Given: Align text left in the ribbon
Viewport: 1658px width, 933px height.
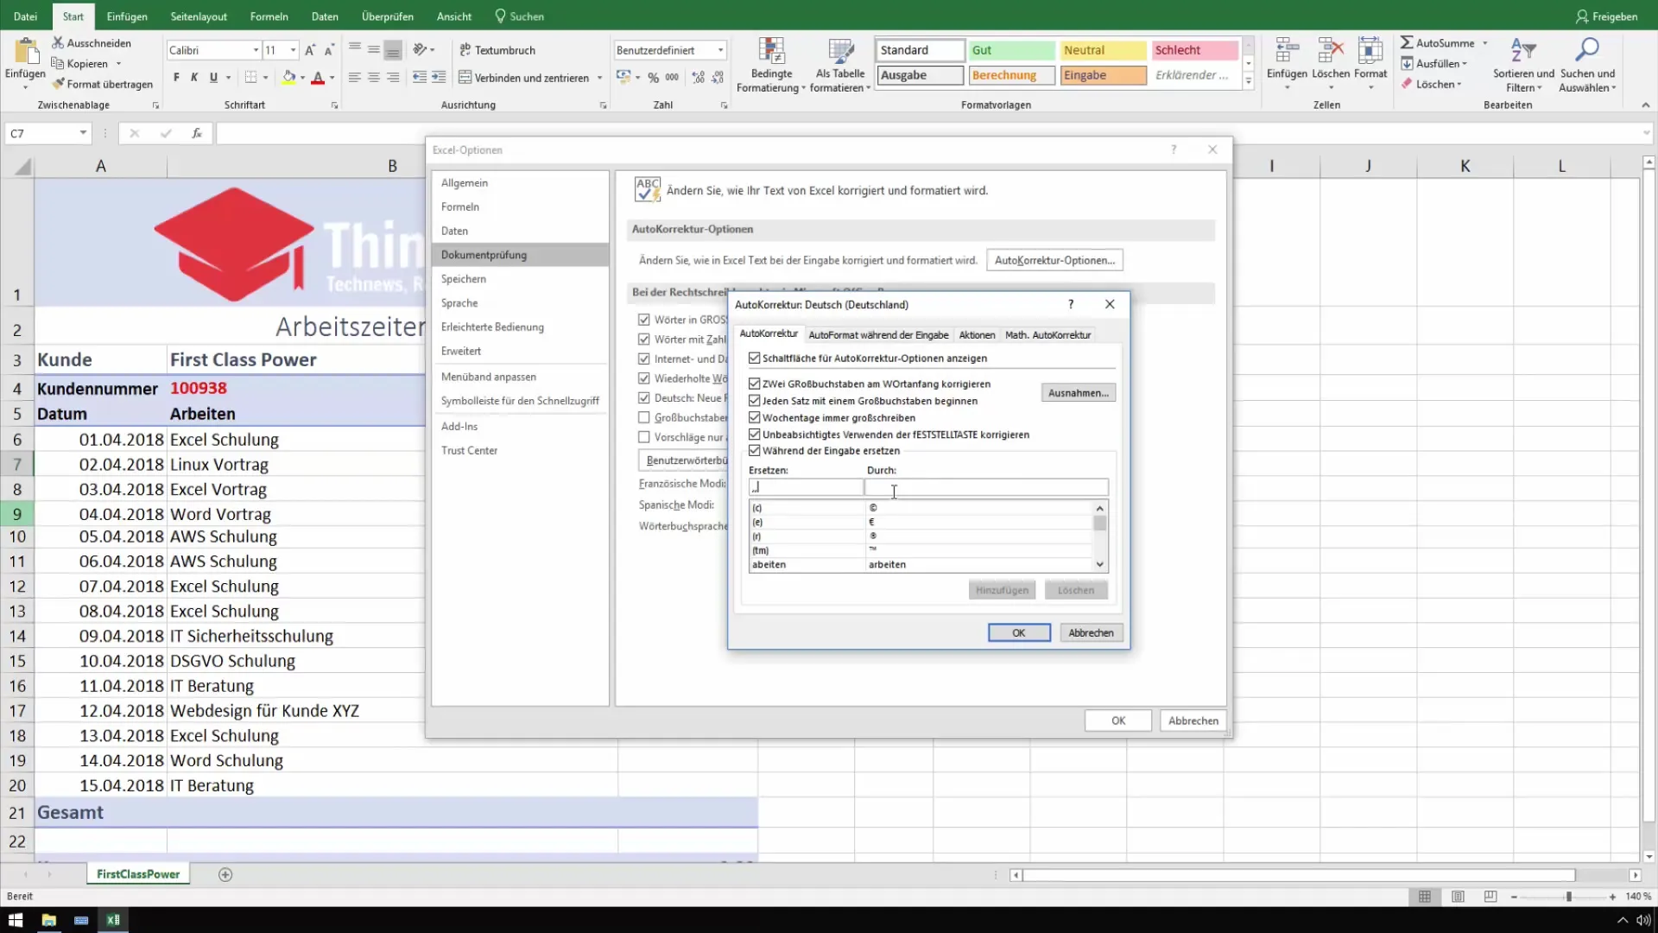Looking at the screenshot, I should point(354,78).
